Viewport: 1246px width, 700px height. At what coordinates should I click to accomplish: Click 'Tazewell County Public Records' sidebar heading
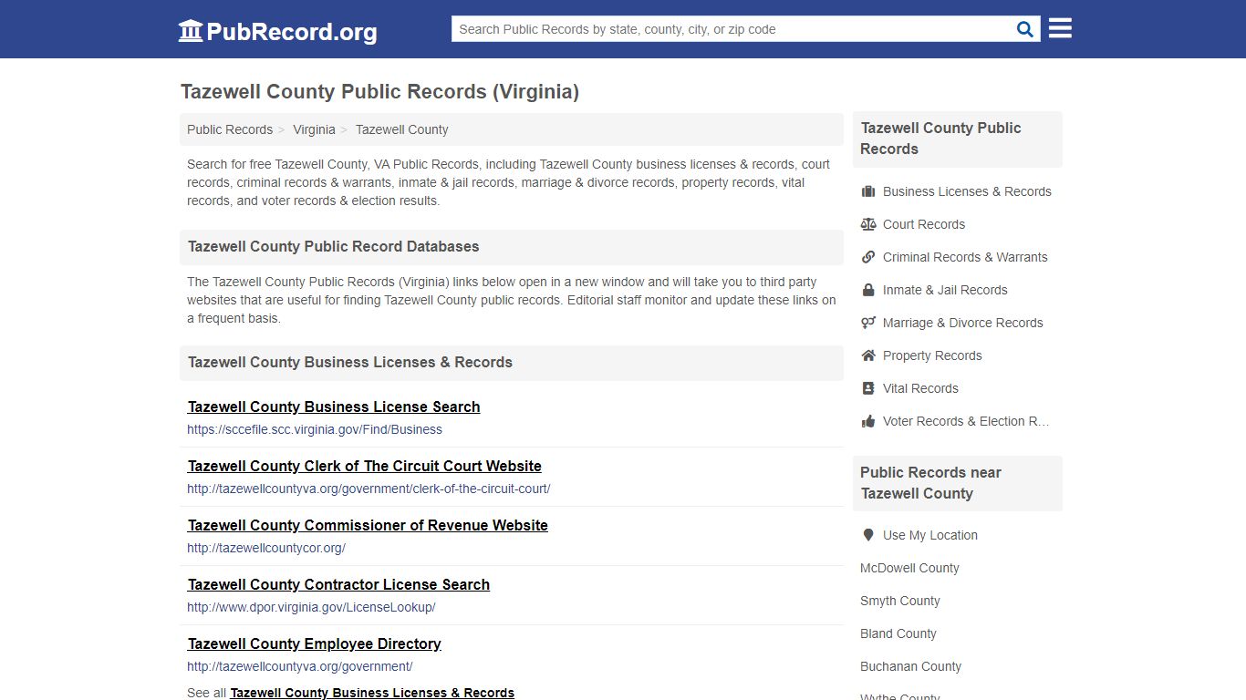coord(940,139)
